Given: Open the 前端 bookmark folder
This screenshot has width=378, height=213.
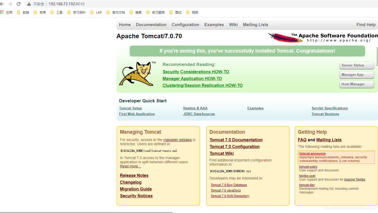Looking at the screenshot, I should pyautogui.click(x=23, y=12).
